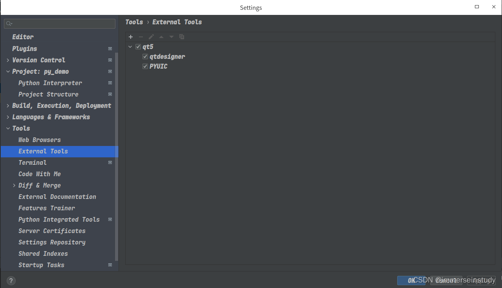Move tool up with the up arrow
502x288 pixels.
point(161,37)
